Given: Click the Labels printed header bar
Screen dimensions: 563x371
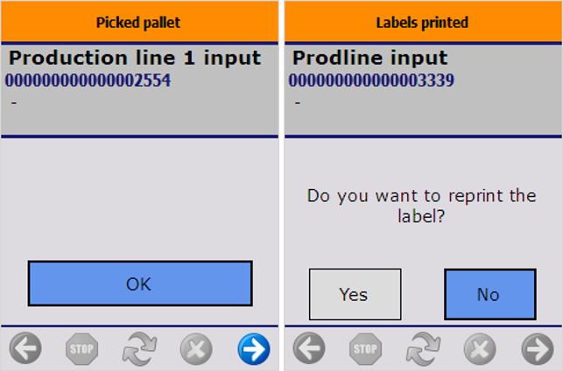Looking at the screenshot, I should (422, 22).
